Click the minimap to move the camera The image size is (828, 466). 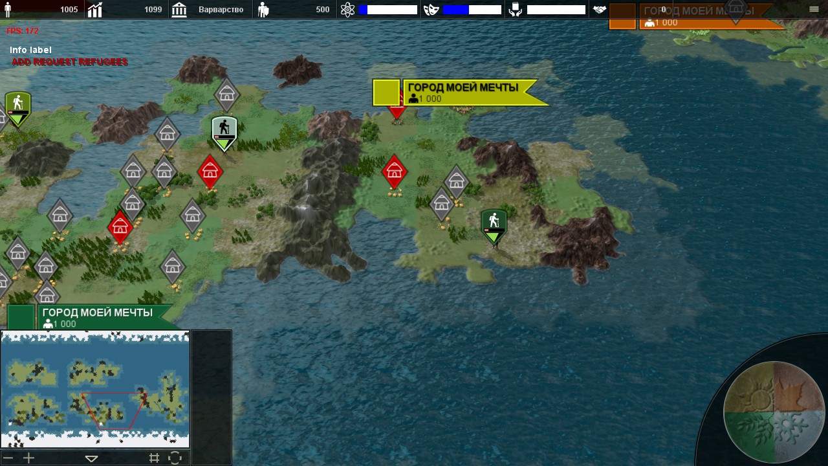(x=95, y=388)
